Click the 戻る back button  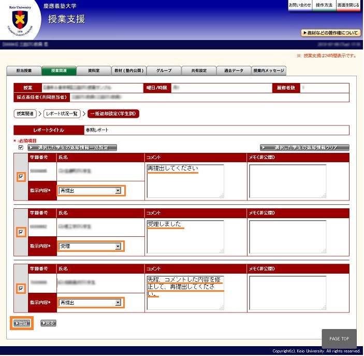(x=48, y=323)
